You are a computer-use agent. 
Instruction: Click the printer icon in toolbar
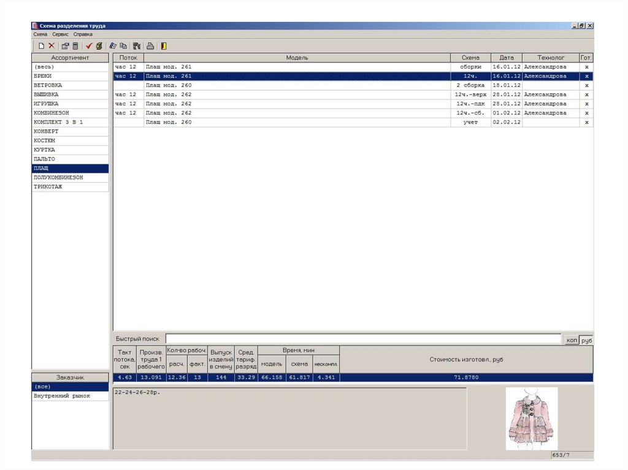(x=150, y=46)
